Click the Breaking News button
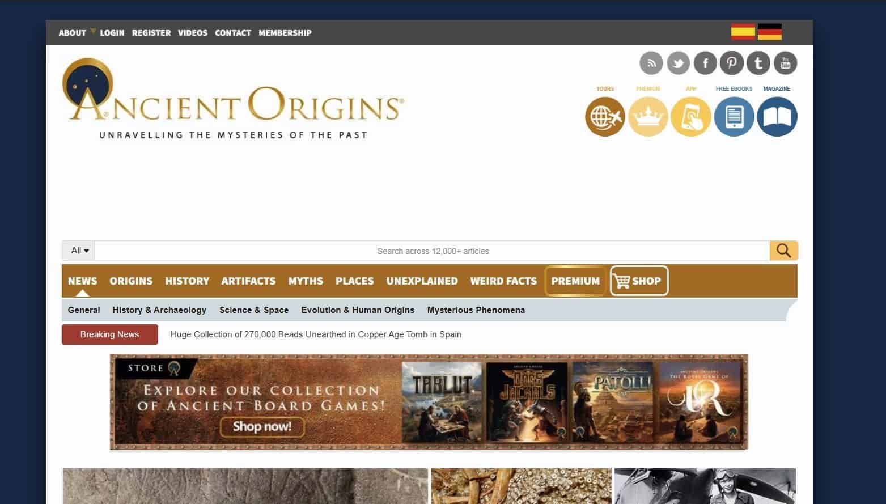The width and height of the screenshot is (886, 504). pos(110,334)
